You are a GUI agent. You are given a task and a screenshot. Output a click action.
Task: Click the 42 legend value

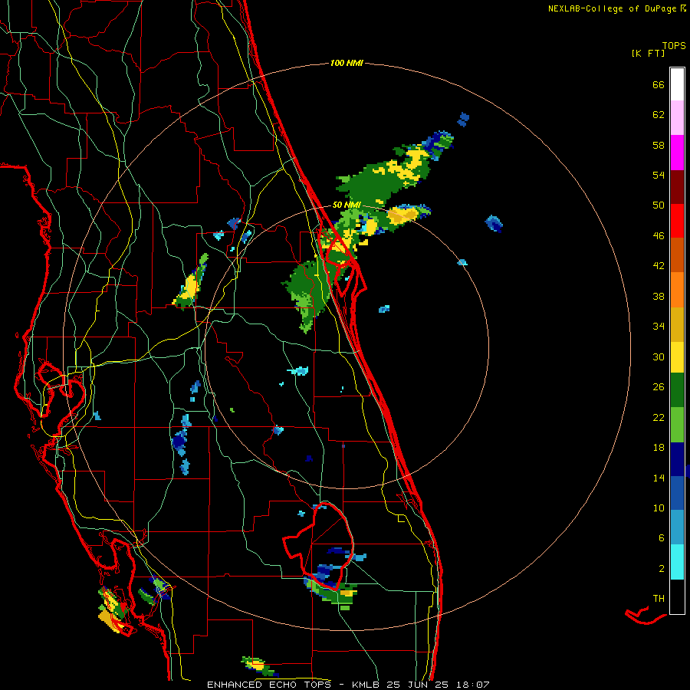[x=659, y=266]
